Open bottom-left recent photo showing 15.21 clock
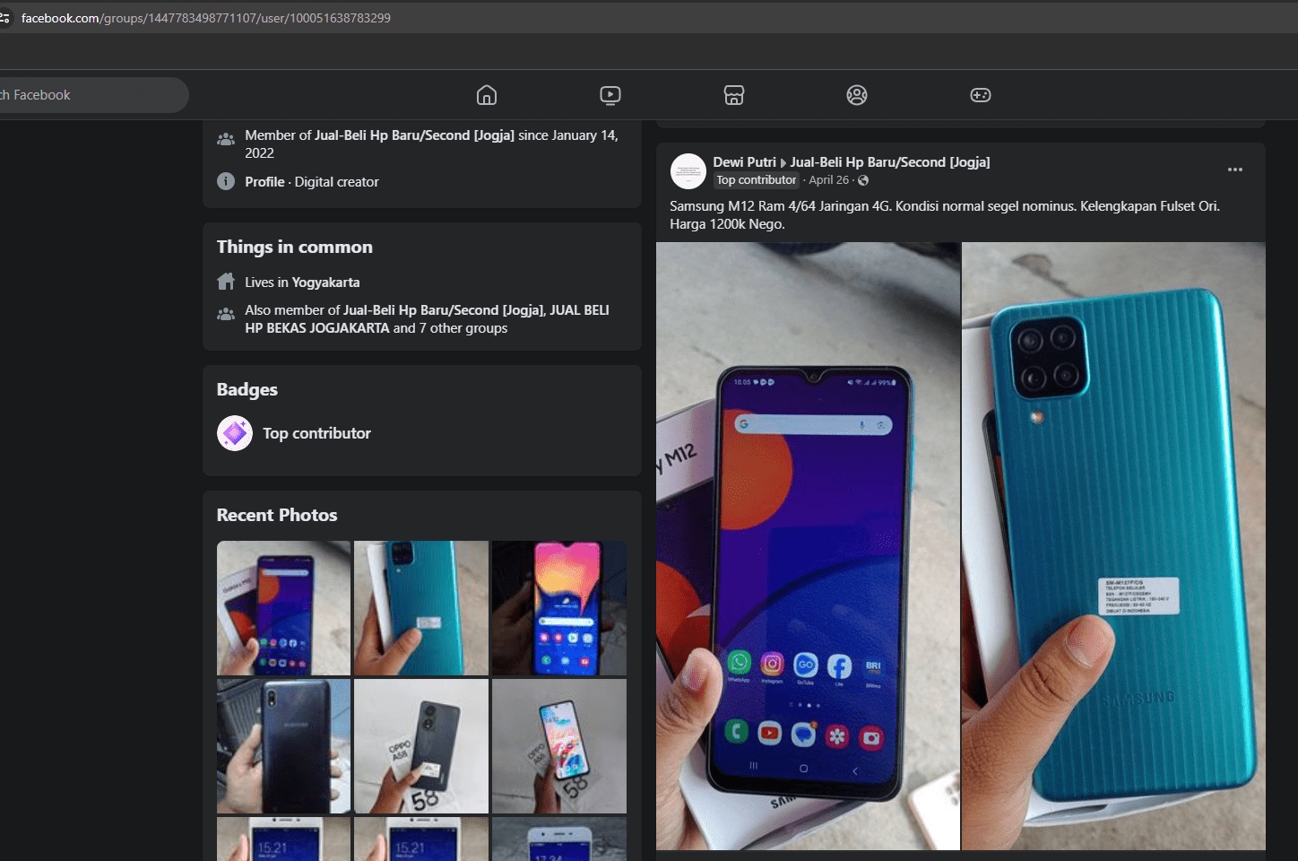 click(283, 839)
